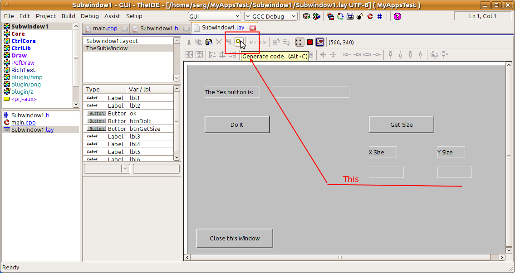Viewport: 515px width, 273px height.
Task: Click the bomb icon in the main toolbar
Action: coord(360,16)
